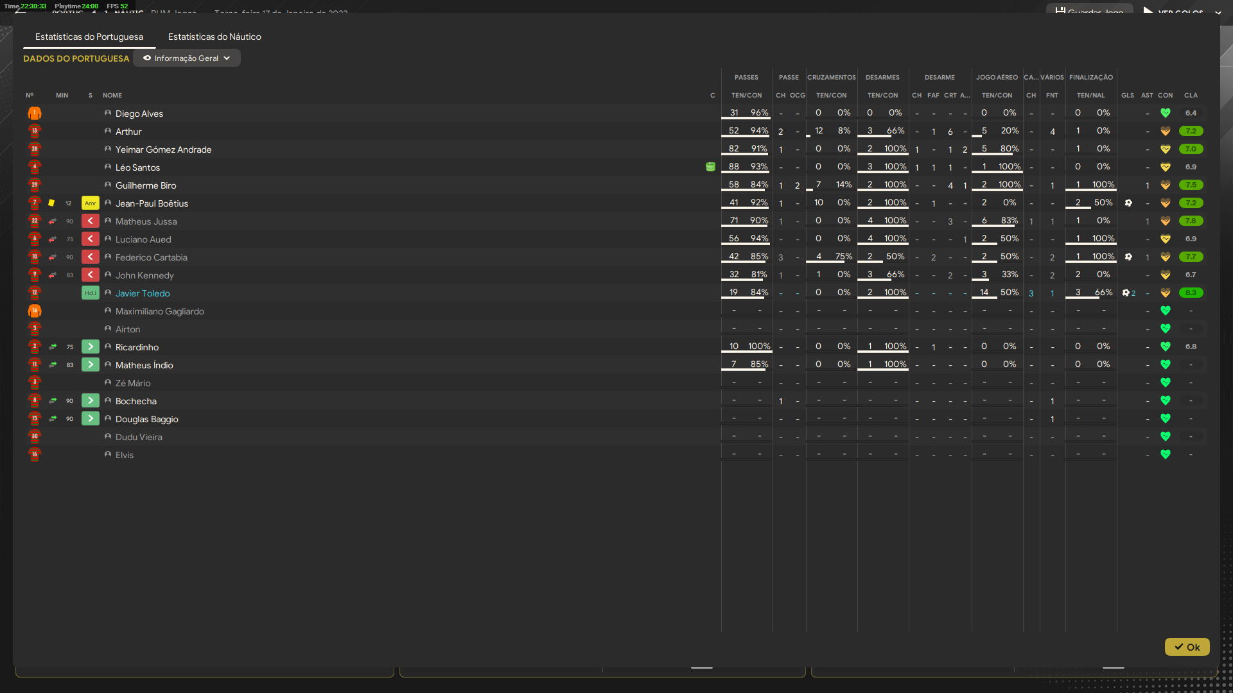Click the two-goals icon for Javier Toledo
The height and width of the screenshot is (693, 1233).
click(1128, 293)
